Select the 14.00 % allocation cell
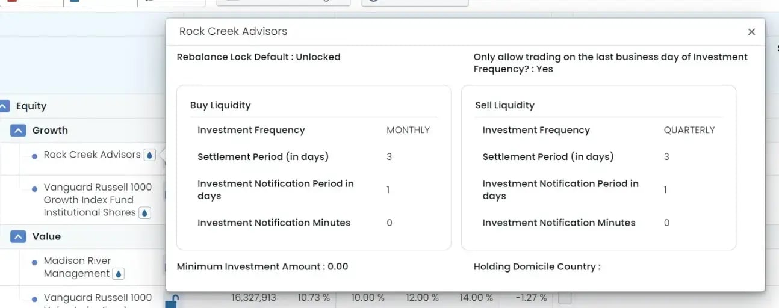 pos(476,297)
